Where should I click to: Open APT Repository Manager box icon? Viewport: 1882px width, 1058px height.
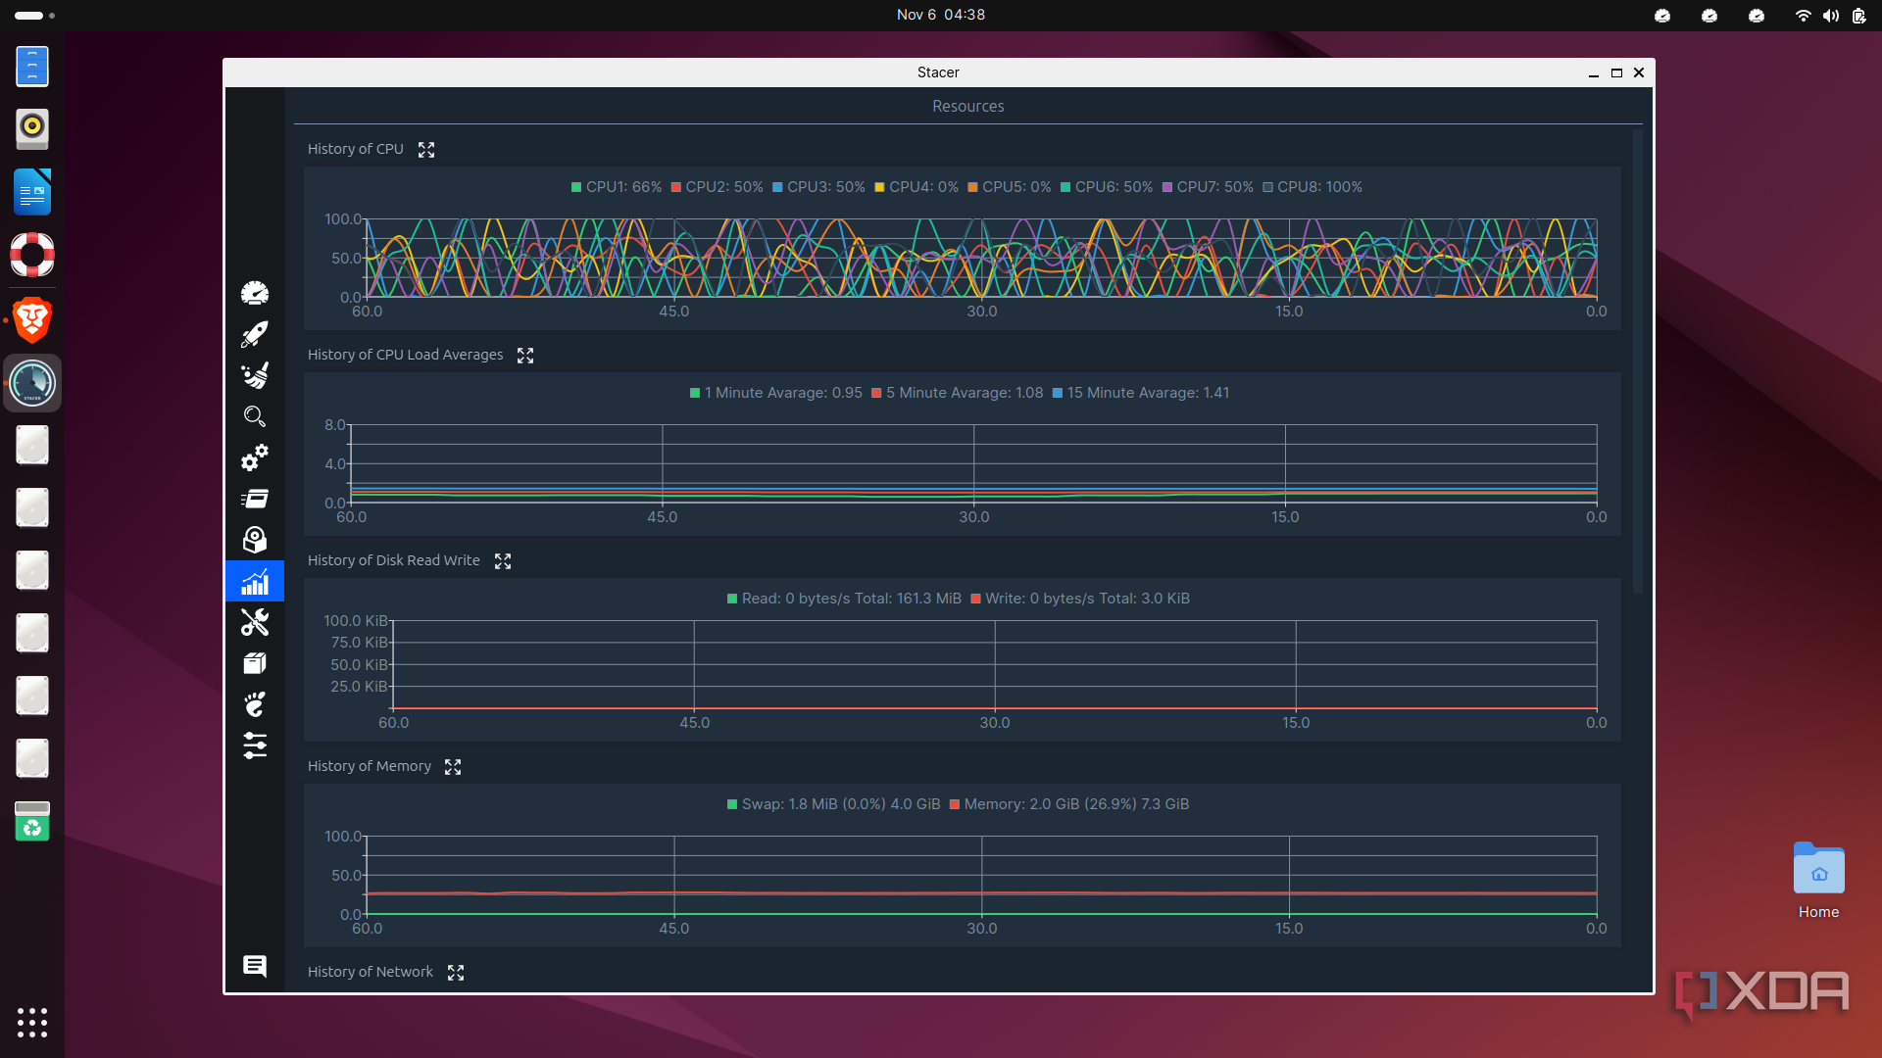[x=255, y=663]
